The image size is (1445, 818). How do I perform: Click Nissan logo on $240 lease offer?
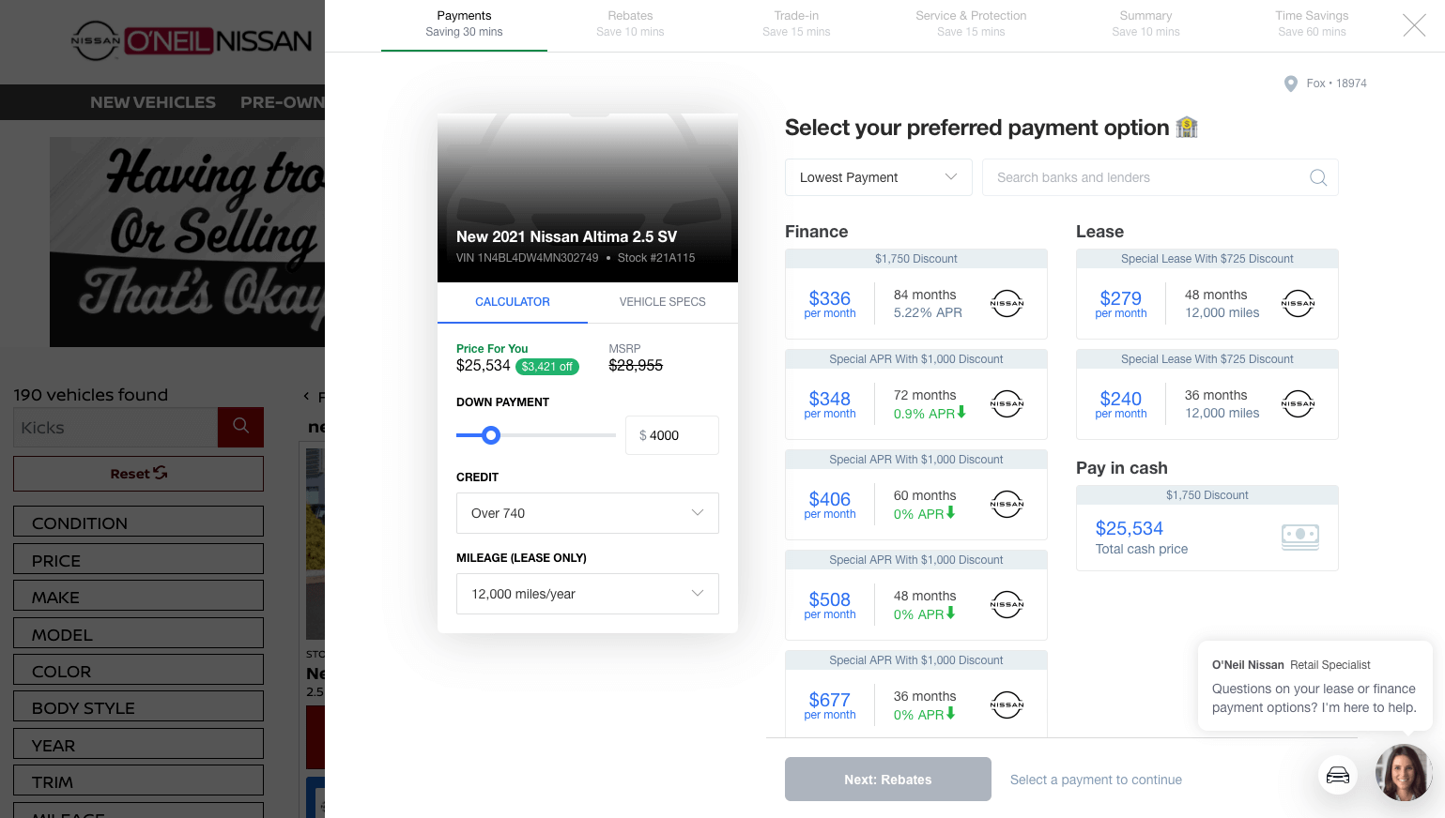point(1298,403)
